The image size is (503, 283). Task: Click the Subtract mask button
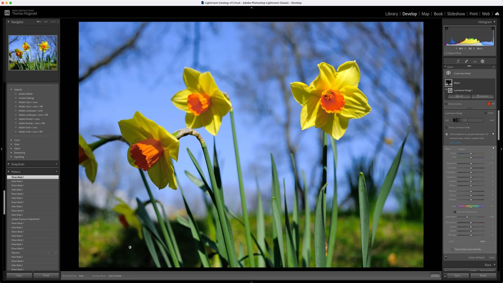click(x=483, y=96)
